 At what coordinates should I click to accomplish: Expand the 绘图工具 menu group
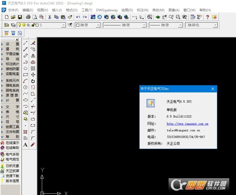click(10, 127)
